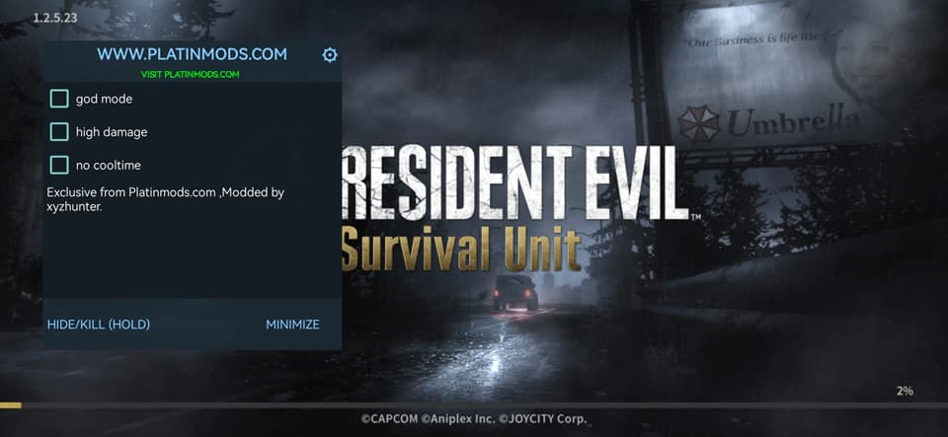Click the Modded by xyzhunter credit text
948x437 pixels.
(166, 199)
